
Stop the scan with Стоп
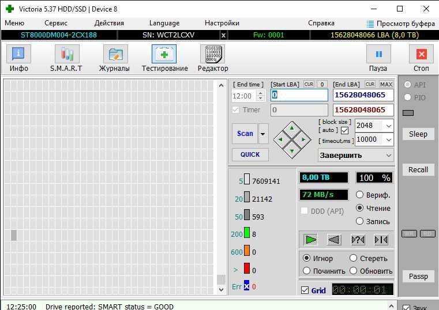421,58
